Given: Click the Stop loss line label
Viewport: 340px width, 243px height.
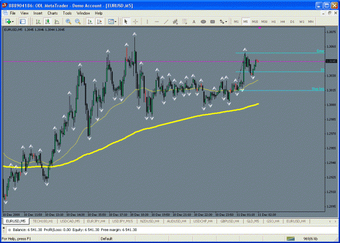Looking at the screenshot, I should coord(318,89).
